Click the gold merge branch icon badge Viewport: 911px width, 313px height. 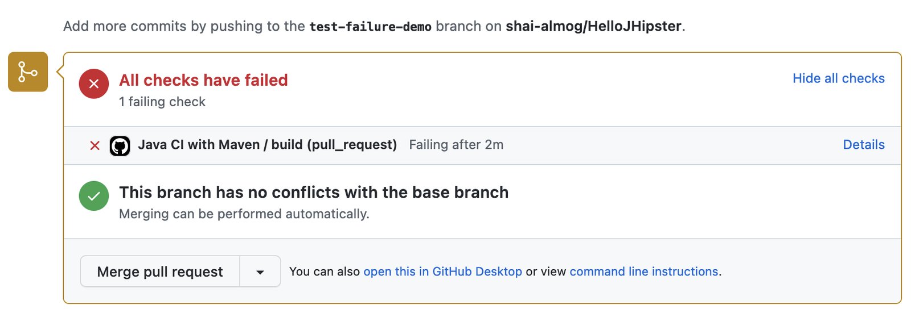[28, 72]
